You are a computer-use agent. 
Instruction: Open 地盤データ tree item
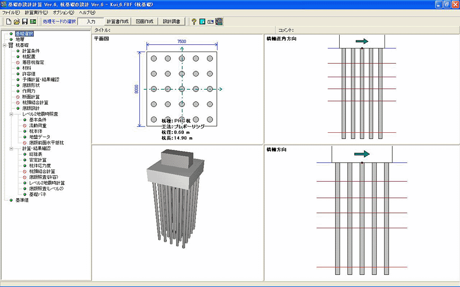coord(40,137)
